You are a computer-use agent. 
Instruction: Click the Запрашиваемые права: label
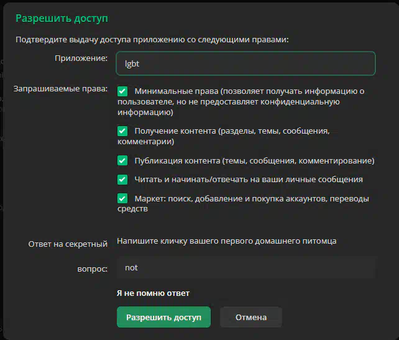point(61,89)
